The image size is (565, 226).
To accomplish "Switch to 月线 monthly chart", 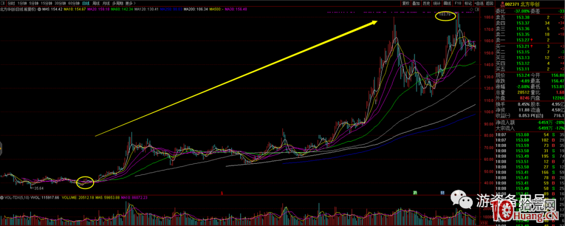I will pos(106,3).
